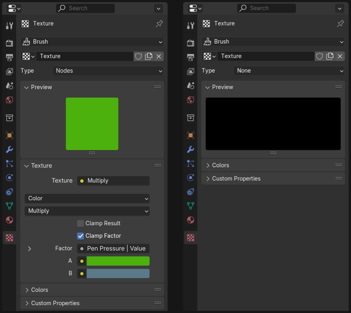The width and height of the screenshot is (351, 313).
Task: Open Tool properties tab in left panel
Action: tap(9, 25)
